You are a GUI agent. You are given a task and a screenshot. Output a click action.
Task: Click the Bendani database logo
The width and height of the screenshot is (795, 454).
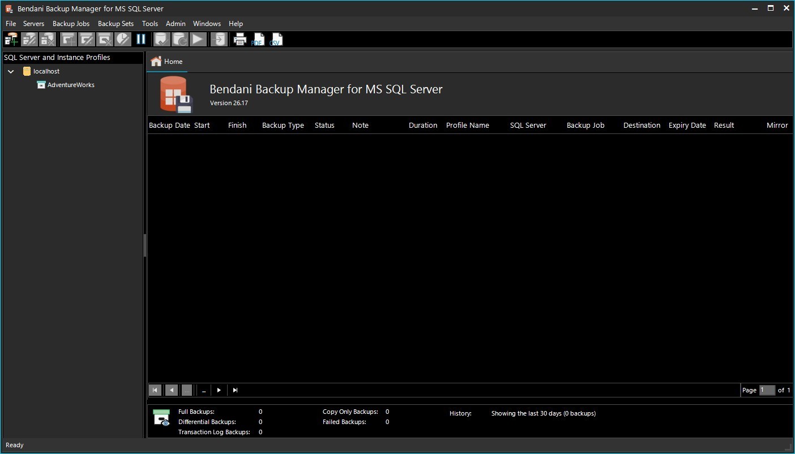[x=176, y=94]
